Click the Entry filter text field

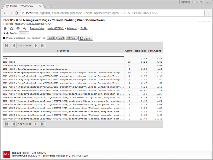coord(63,55)
